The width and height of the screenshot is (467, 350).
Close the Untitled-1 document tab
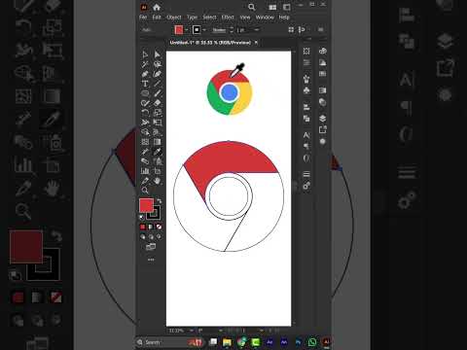[256, 43]
